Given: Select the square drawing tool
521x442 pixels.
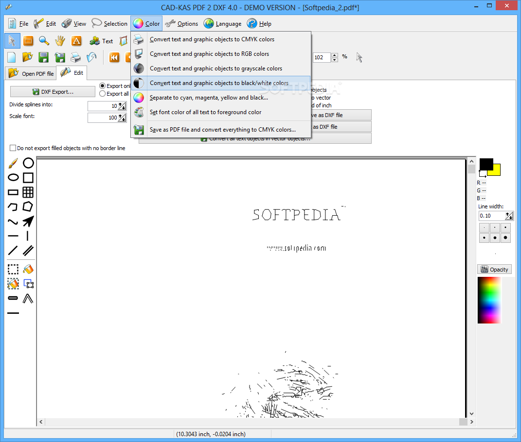Looking at the screenshot, I should pos(28,178).
